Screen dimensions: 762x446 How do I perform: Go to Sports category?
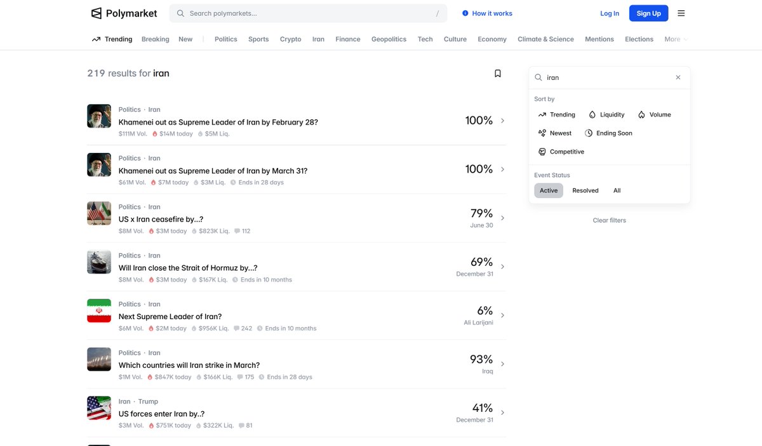point(258,39)
